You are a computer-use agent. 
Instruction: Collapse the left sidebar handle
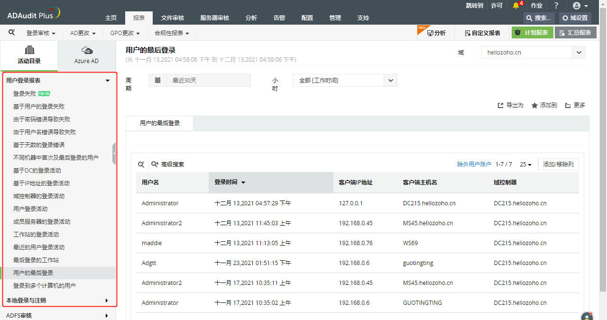point(114,154)
